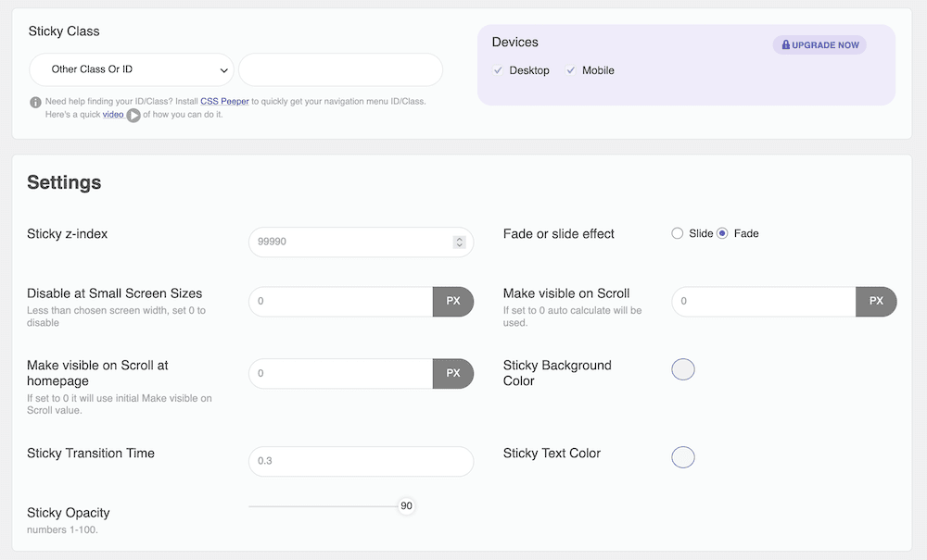Image resolution: width=927 pixels, height=560 pixels.
Task: Click the lock icon on Upgrade Now
Action: [787, 44]
